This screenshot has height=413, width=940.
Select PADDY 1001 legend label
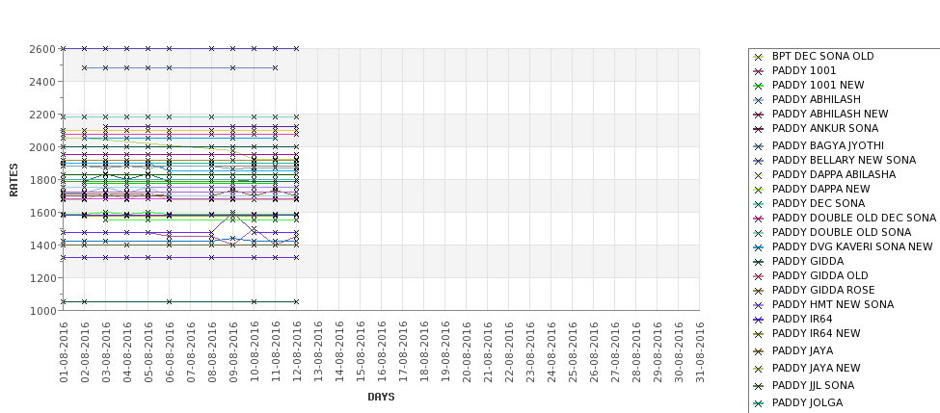pos(804,70)
